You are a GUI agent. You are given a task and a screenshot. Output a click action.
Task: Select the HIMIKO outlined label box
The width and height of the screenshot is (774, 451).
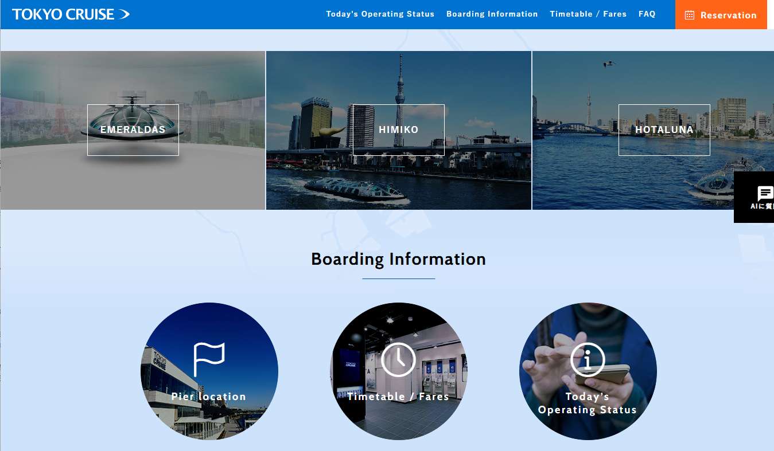[x=399, y=130]
